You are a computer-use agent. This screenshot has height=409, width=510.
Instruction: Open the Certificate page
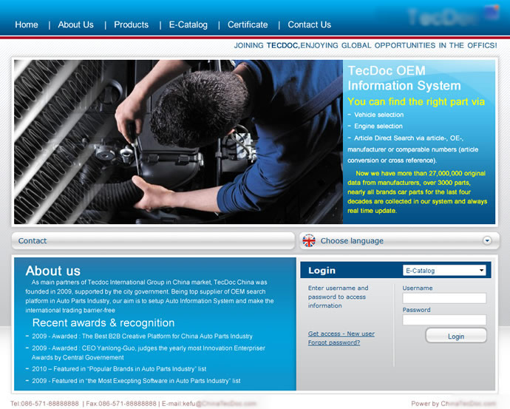(x=248, y=24)
